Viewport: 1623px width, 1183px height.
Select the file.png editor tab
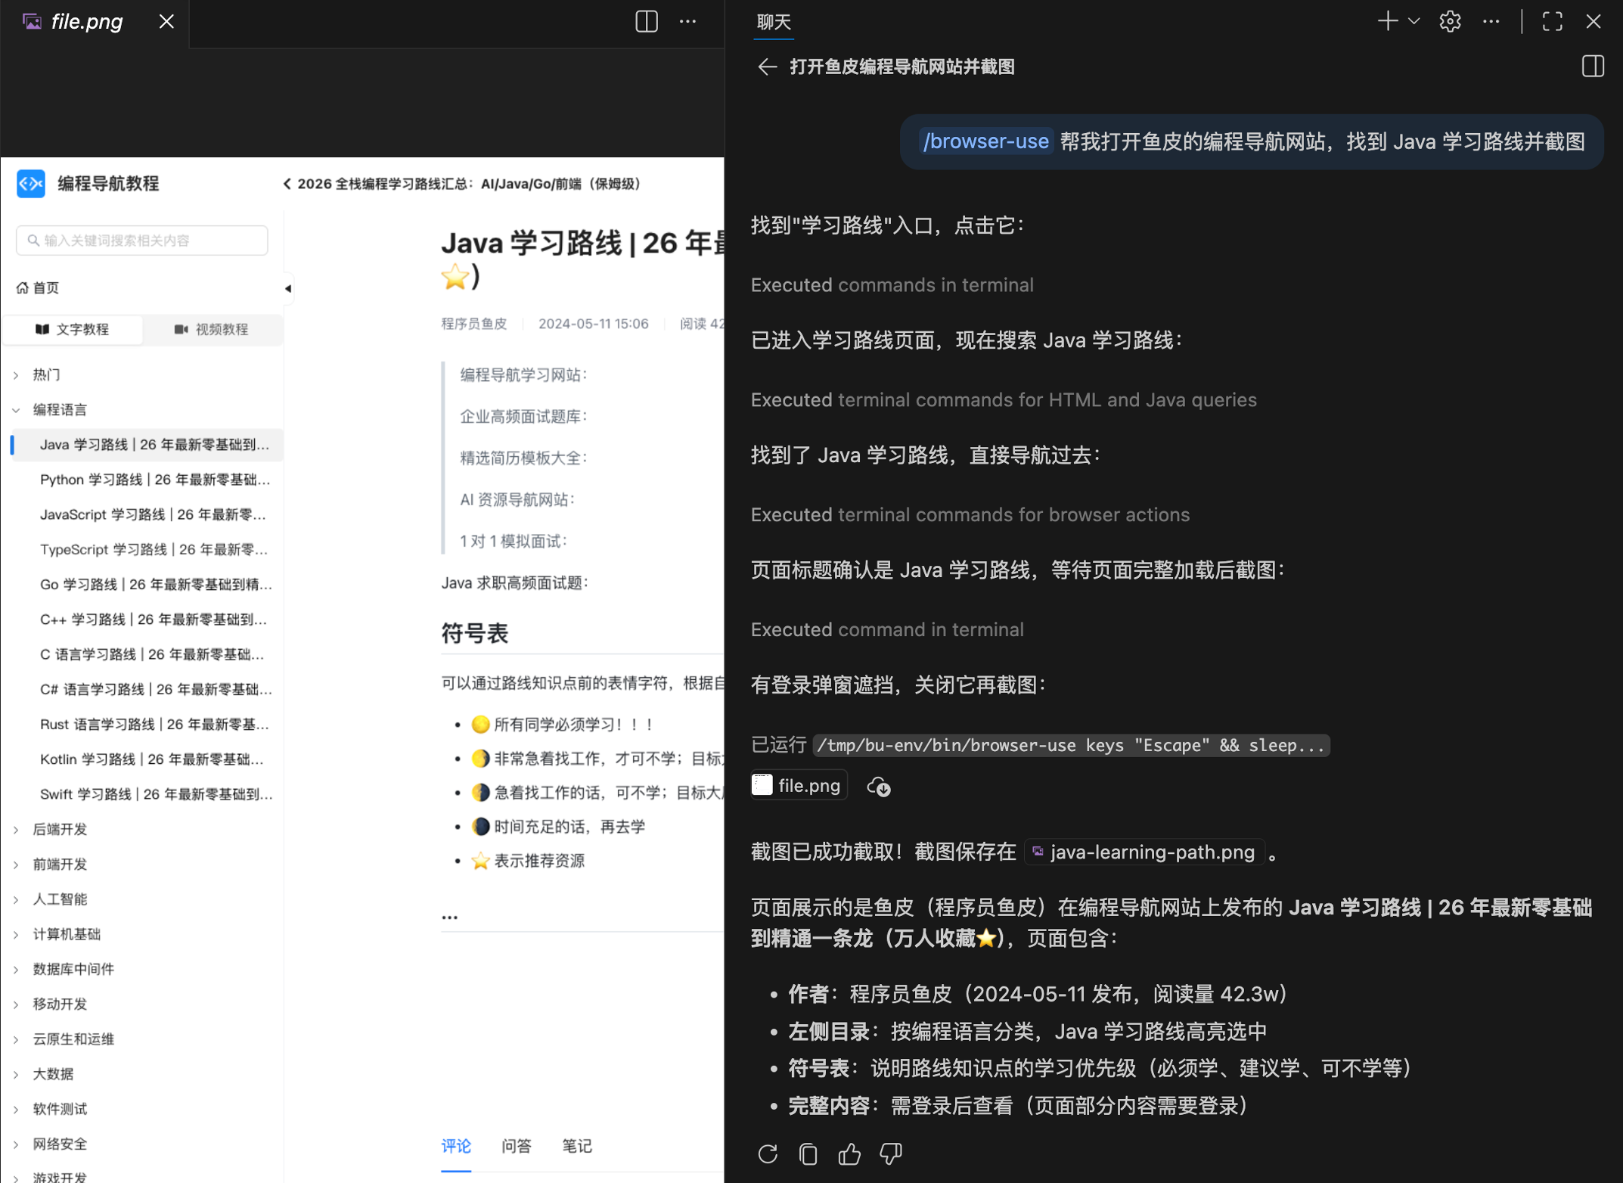pos(86,21)
